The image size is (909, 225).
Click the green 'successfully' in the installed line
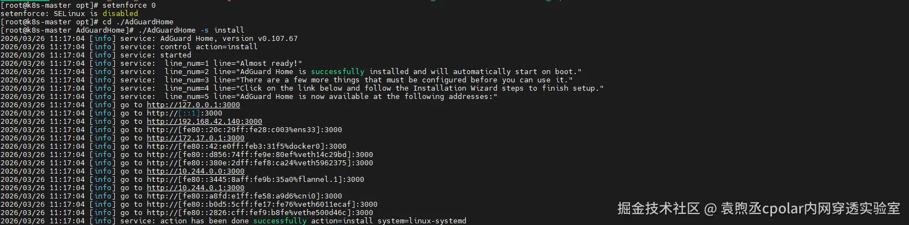click(338, 72)
